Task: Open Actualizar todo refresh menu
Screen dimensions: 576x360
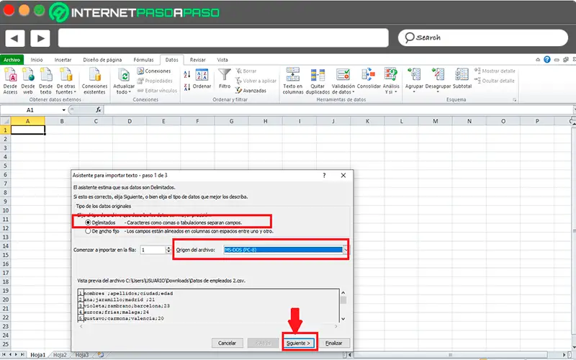Action: 124,81
